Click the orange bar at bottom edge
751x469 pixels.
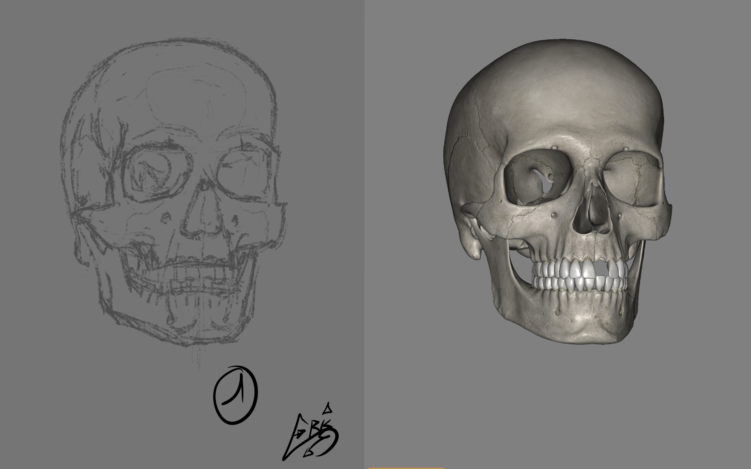[406, 468]
